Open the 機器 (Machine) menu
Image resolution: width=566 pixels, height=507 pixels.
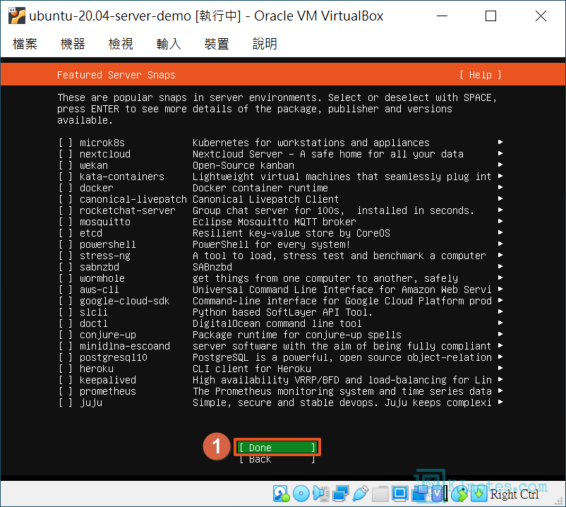[73, 44]
